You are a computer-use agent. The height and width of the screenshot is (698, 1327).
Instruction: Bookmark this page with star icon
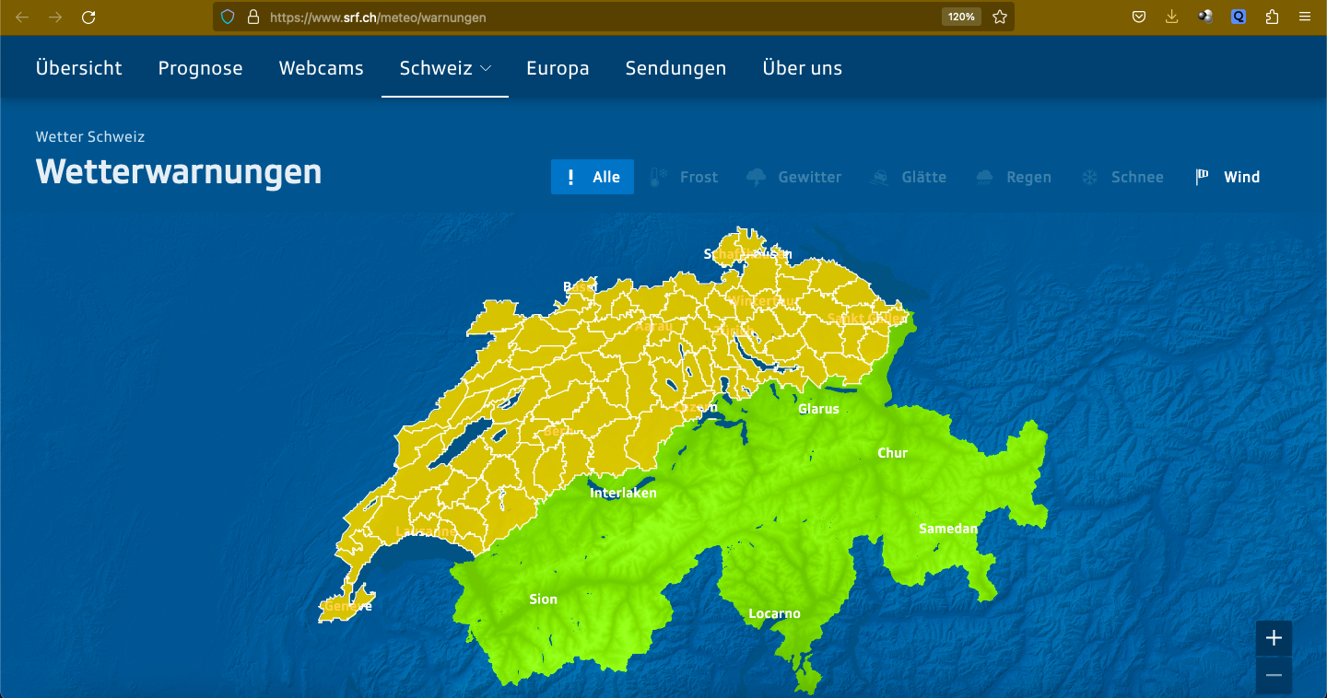pyautogui.click(x=1000, y=17)
